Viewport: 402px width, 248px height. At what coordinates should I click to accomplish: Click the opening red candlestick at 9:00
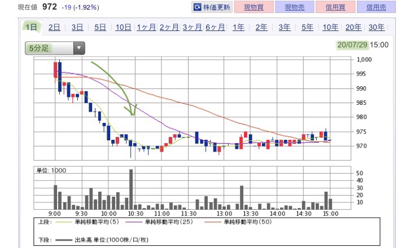tap(55, 70)
